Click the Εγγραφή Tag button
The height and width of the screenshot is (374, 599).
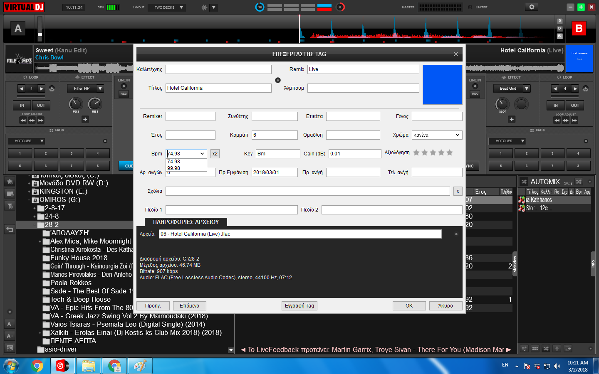pyautogui.click(x=299, y=306)
